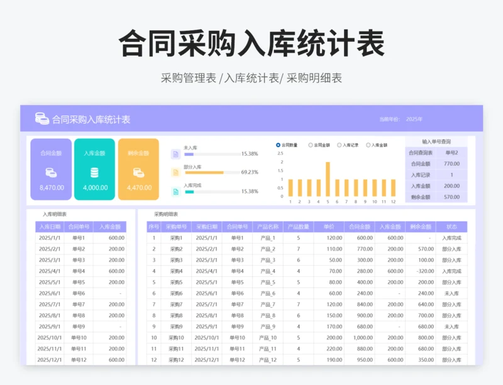The width and height of the screenshot is (503, 385).
Task: Click the 状态 column header
Action: click(451, 227)
